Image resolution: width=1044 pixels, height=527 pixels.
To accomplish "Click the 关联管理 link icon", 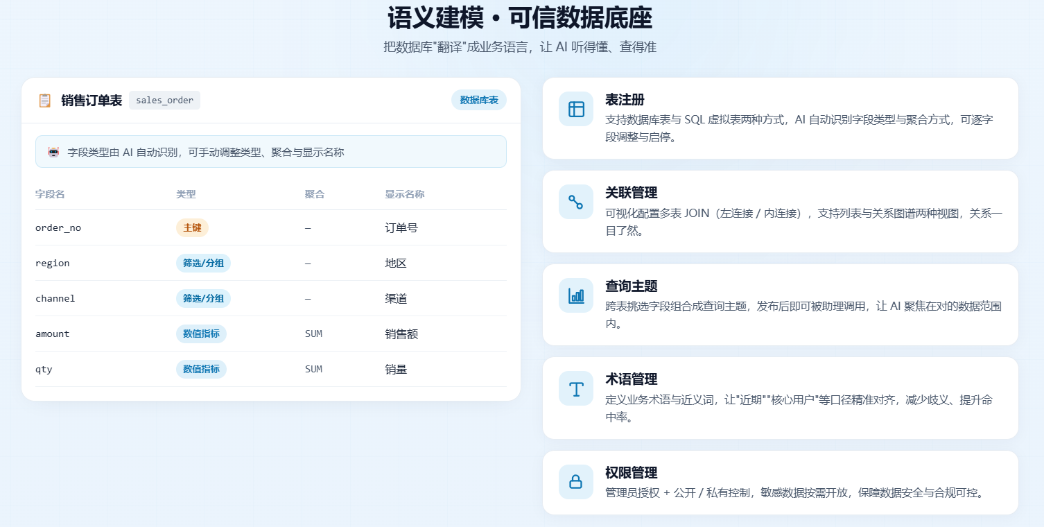I will [576, 202].
